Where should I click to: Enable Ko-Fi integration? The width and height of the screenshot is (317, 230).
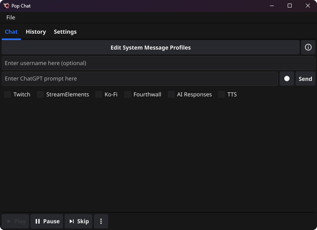tap(98, 94)
